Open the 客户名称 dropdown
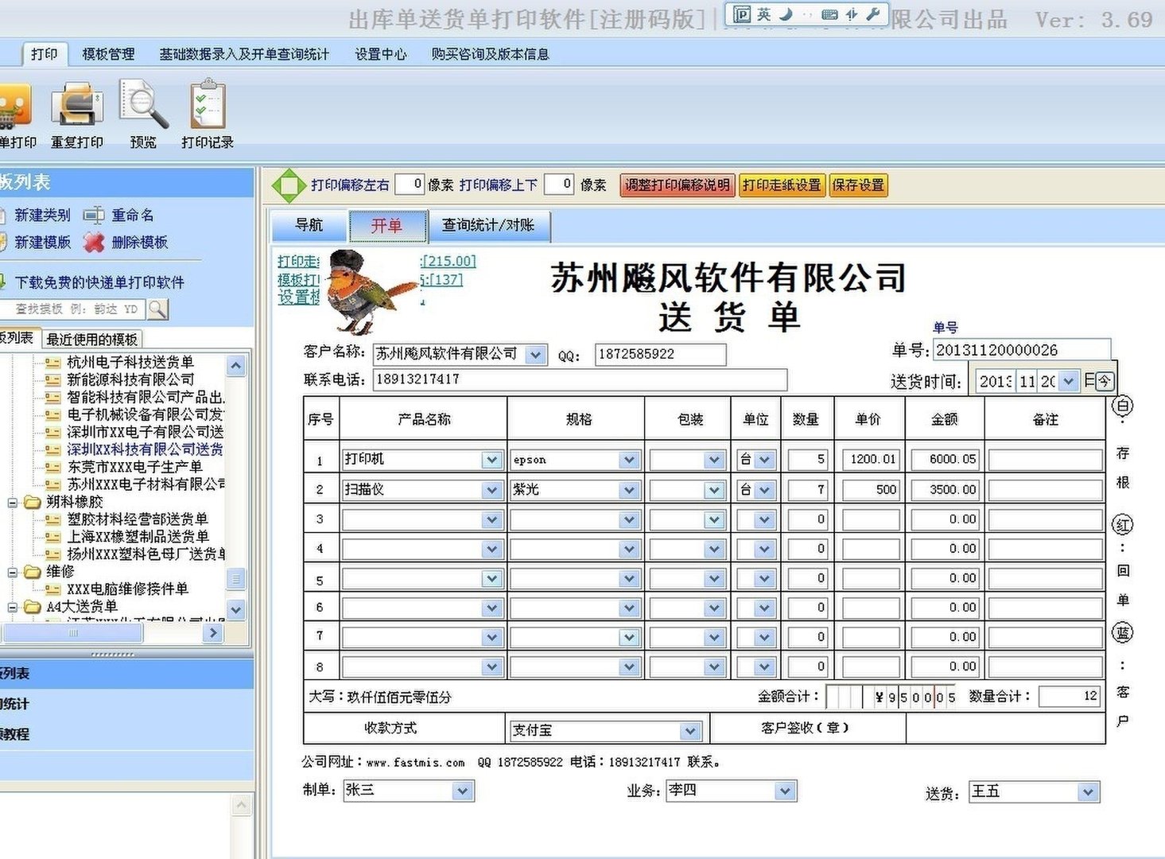This screenshot has height=859, width=1165. [536, 355]
